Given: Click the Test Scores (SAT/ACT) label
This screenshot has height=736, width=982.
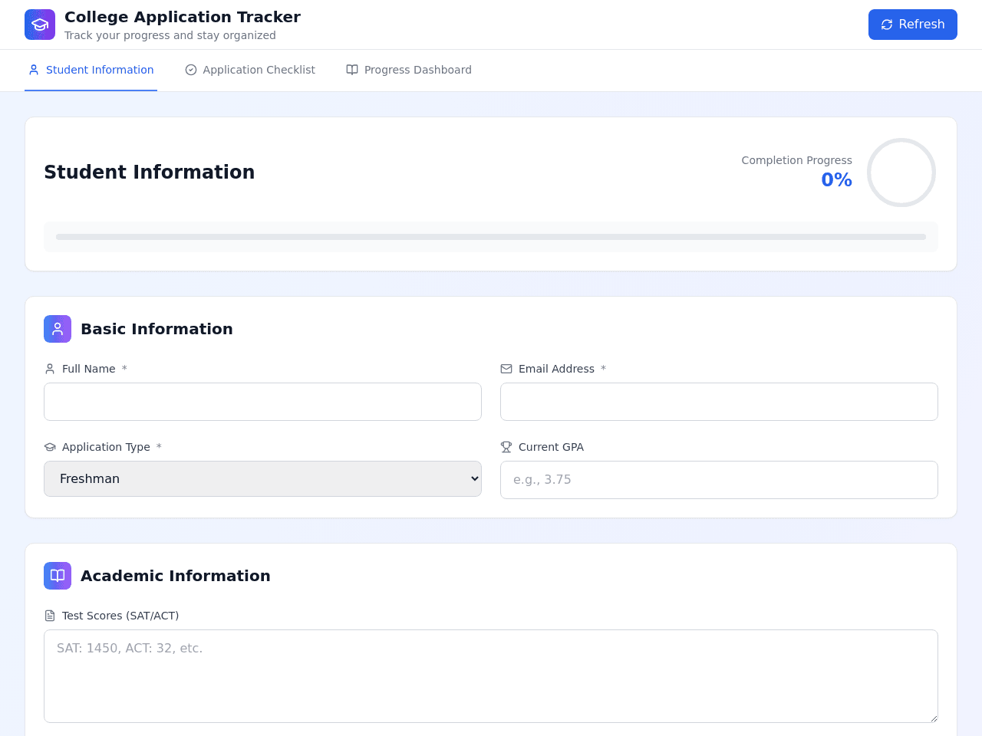Looking at the screenshot, I should (120, 616).
